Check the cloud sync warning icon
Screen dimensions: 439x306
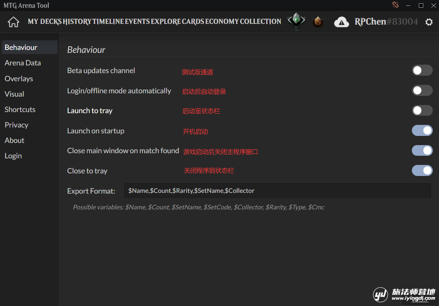tap(341, 22)
